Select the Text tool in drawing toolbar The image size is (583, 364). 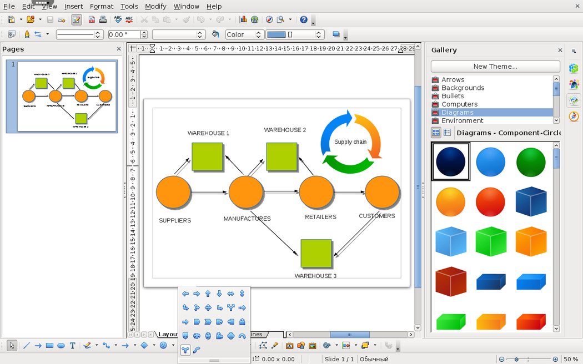coord(73,346)
